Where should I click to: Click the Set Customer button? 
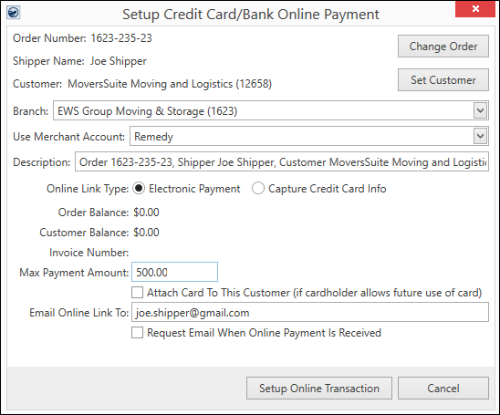[x=443, y=80]
